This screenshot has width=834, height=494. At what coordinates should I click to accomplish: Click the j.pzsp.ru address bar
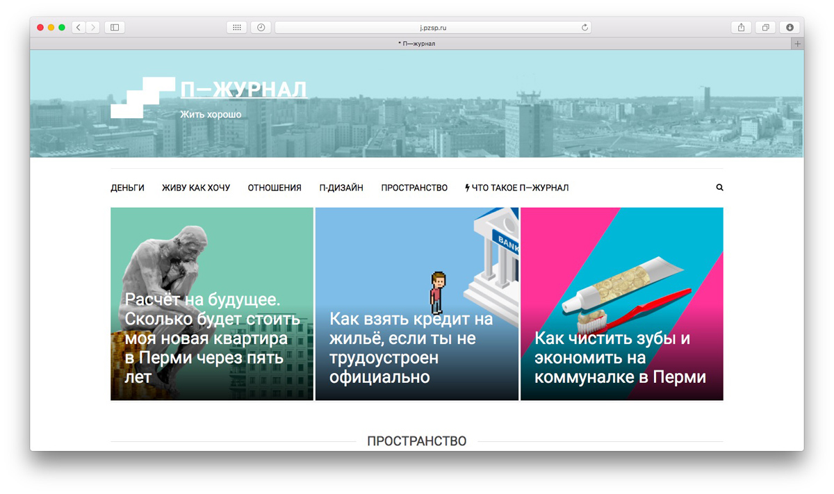click(433, 28)
